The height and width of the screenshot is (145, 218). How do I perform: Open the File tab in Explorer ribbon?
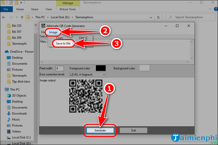coord(6,9)
